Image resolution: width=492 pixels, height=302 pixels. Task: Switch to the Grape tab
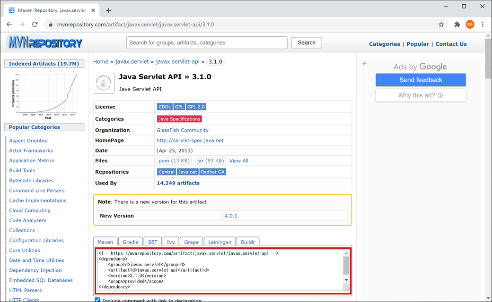click(192, 242)
